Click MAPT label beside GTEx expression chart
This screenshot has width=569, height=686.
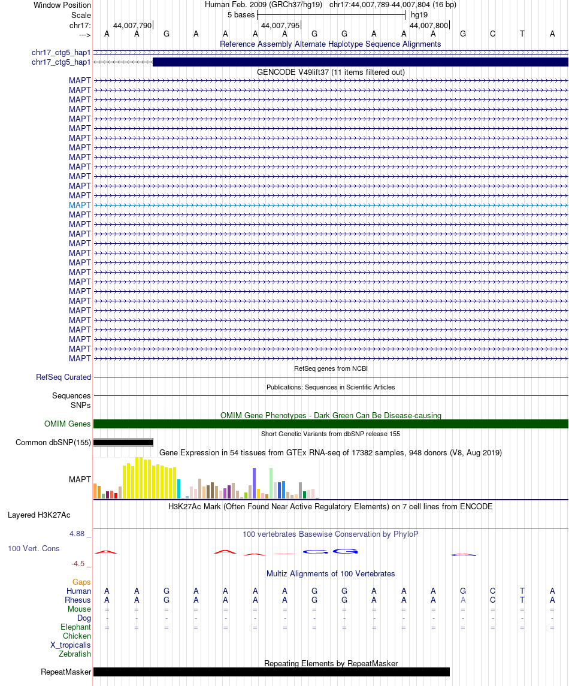(80, 479)
